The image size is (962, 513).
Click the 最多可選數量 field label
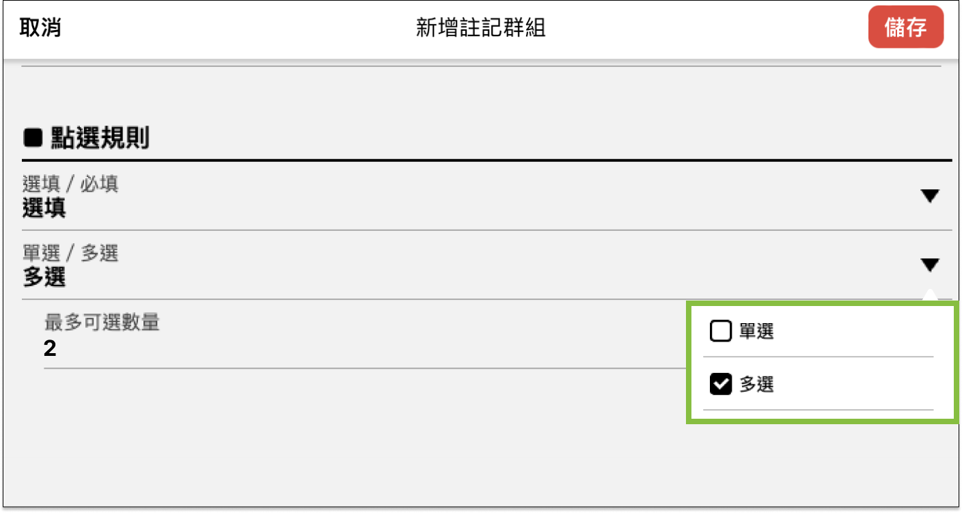click(x=102, y=322)
